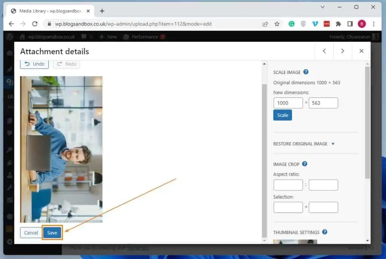The image size is (386, 259).
Task: Click the selection height field
Action: [x=323, y=207]
